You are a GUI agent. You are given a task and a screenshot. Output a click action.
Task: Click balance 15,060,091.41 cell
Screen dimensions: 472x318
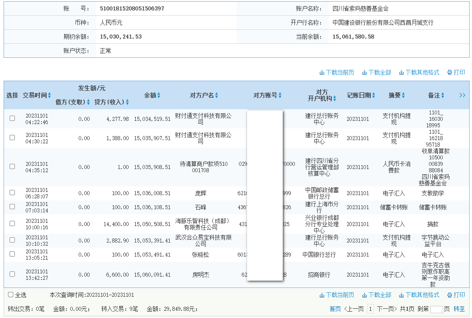(152, 275)
